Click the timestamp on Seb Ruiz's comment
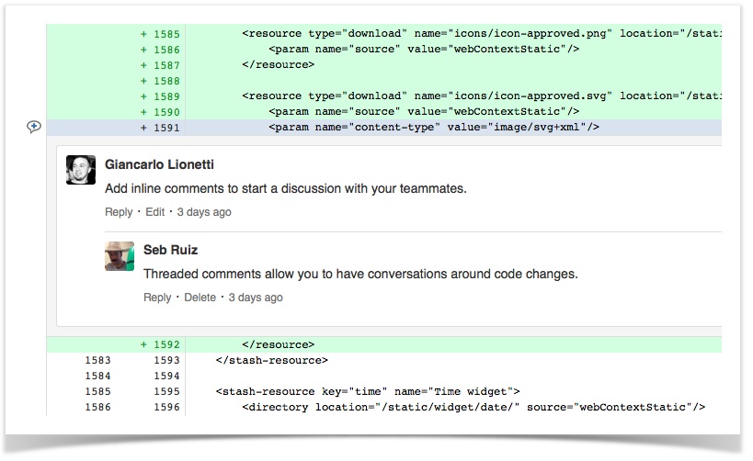Screen dimensions: 753x461 pyautogui.click(x=256, y=298)
